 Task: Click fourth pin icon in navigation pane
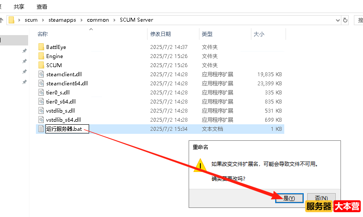tap(24, 82)
